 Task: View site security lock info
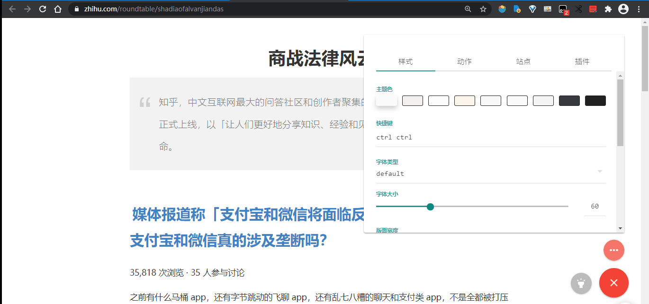point(76,9)
